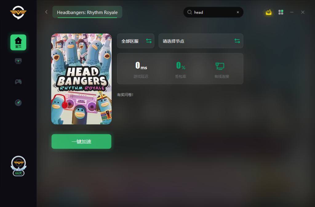Click the green 首页 highlighted toggle state

click(18, 42)
